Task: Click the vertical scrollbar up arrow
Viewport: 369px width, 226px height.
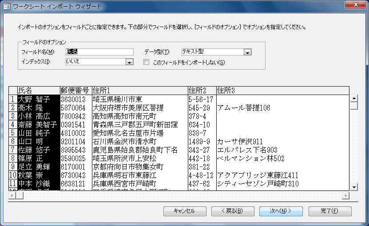Action: click(x=354, y=98)
